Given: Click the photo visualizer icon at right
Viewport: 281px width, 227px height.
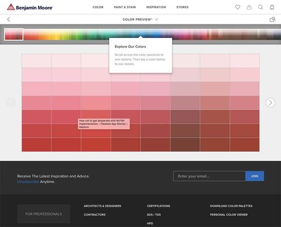Looking at the screenshot, I should click(272, 19).
